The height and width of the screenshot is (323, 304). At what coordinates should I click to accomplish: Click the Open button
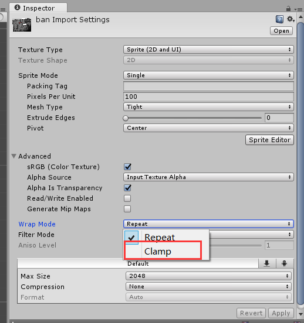pos(281,31)
